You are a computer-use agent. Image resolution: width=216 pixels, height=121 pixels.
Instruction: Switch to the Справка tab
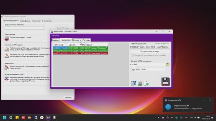pos(86,40)
